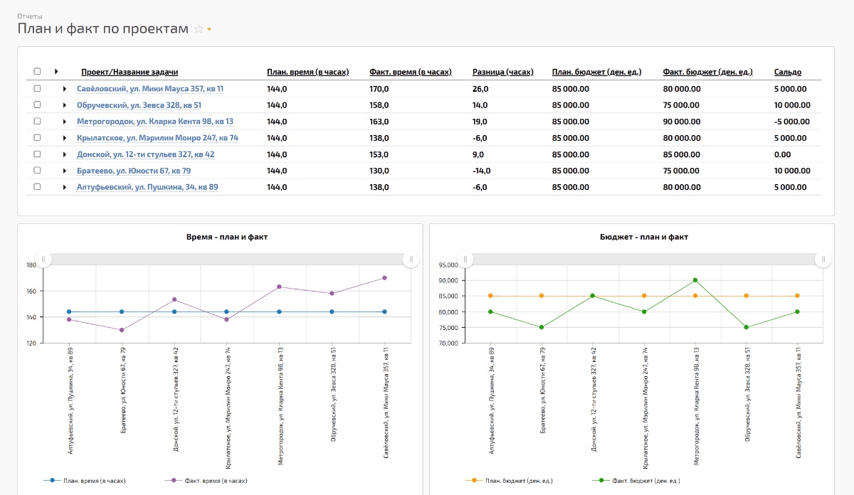
Task: Select the checkbox for Братеево project row
Action: pos(37,171)
